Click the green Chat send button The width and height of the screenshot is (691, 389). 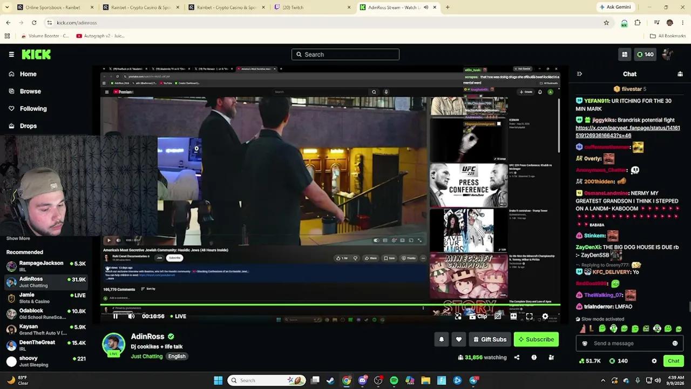click(x=673, y=361)
